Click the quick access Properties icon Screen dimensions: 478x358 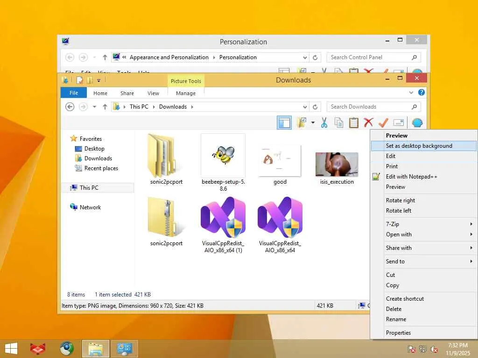pyautogui.click(x=79, y=80)
